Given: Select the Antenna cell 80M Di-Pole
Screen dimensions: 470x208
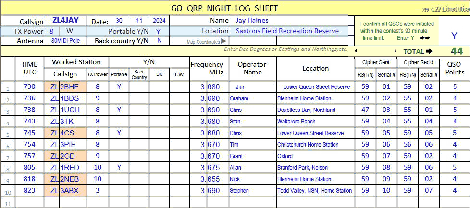Looking at the screenshot, I should (x=65, y=41).
